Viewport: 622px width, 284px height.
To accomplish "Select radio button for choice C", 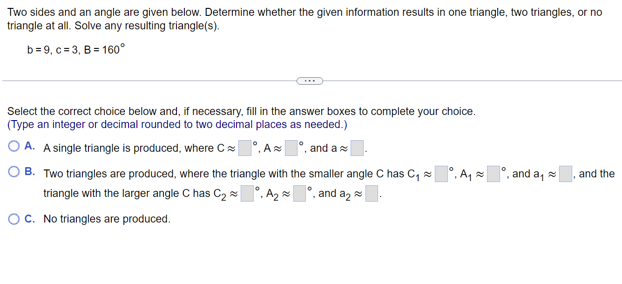I will [14, 218].
